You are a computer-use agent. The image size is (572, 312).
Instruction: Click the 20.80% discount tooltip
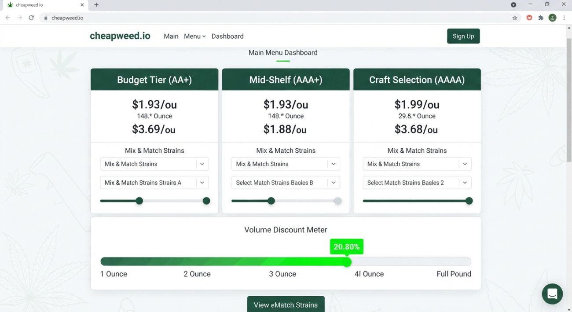click(347, 247)
